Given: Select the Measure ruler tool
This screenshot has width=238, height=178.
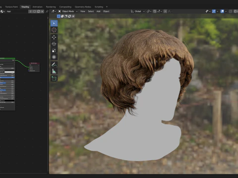Looking at the screenshot, I should 54,71.
